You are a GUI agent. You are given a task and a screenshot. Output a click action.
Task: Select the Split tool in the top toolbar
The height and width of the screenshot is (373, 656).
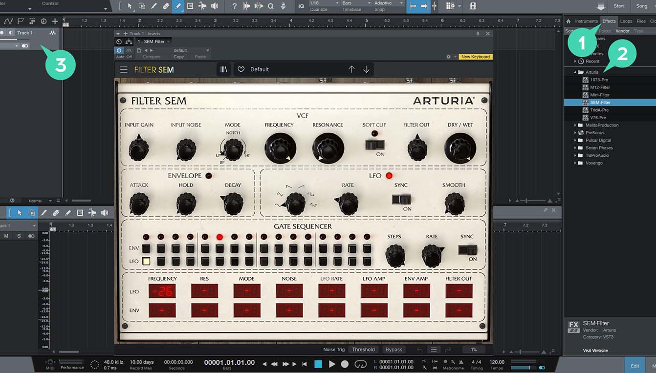[154, 6]
